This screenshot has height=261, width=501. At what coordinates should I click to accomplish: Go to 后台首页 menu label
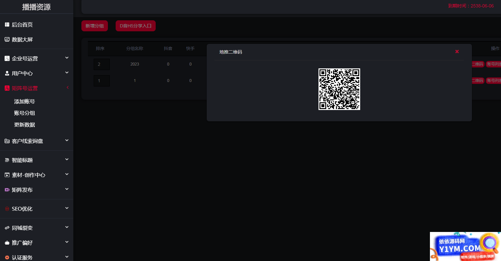pyautogui.click(x=22, y=25)
